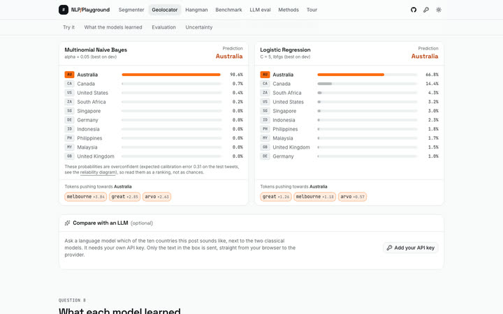503x314 pixels.
Task: Go to the Hangman tab
Action: [196, 10]
